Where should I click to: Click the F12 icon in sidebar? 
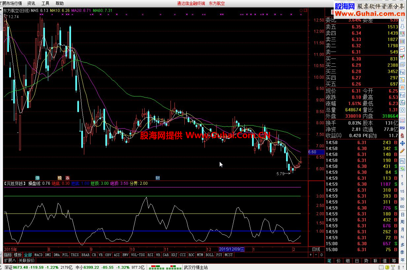[402, 95]
